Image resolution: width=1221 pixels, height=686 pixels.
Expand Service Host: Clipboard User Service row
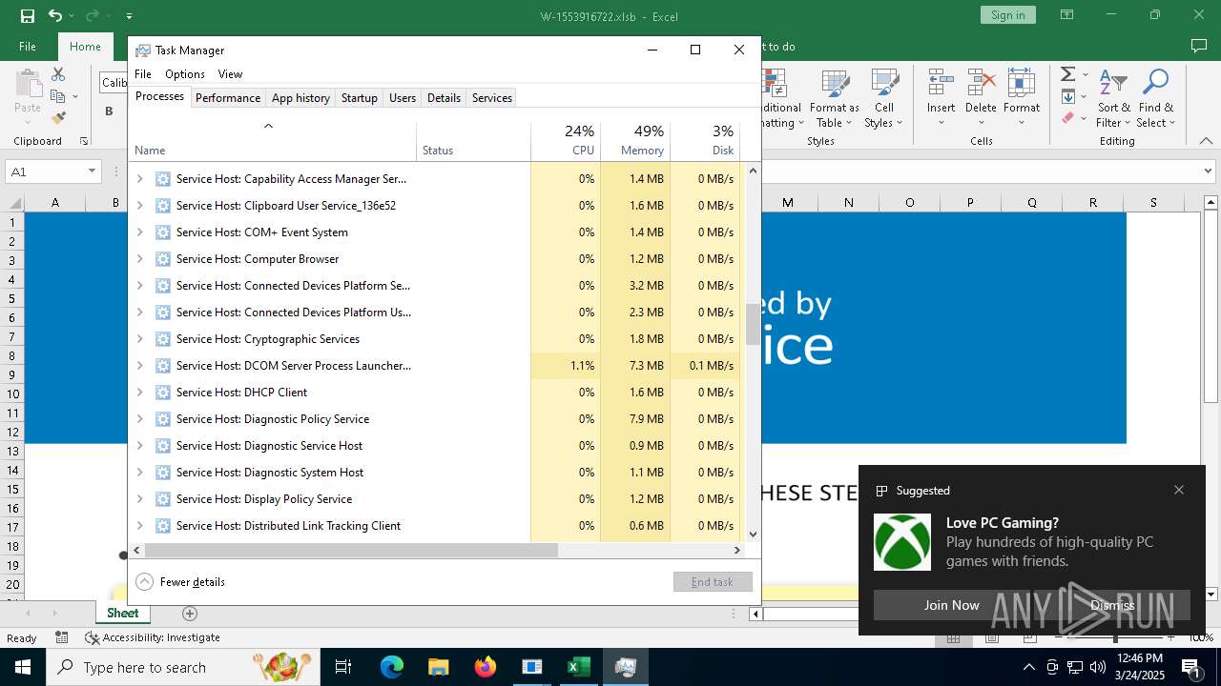coord(139,206)
